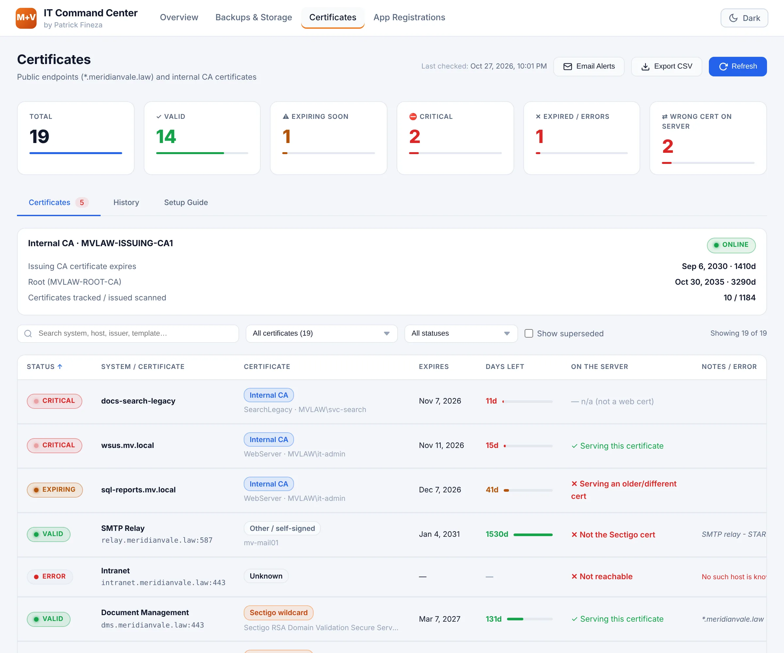This screenshot has height=653, width=784.
Task: Click green check in Document Management serving status
Action: point(574,619)
